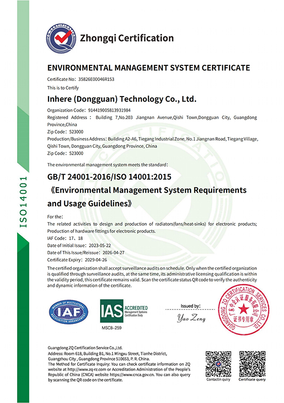Click 'Guangdong ZQ Certification Service Co.,Ltd.' footer text

pos(85,348)
